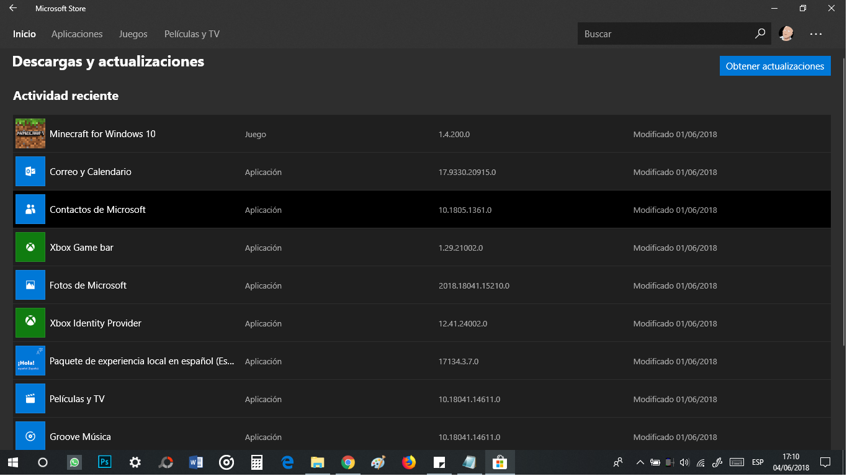Open Microsoft Edge from the taskbar
This screenshot has height=476, width=847.
tap(287, 462)
